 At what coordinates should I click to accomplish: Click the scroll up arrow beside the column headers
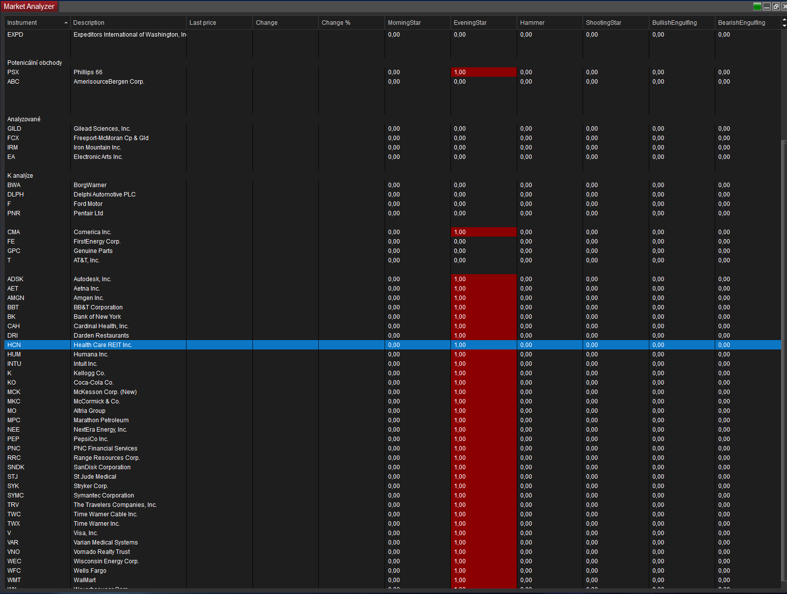(784, 19)
